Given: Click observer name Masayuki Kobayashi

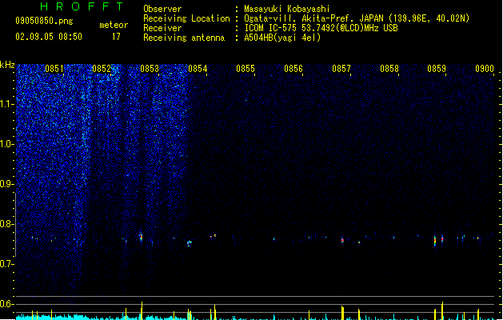Looking at the screenshot, I should click(287, 9).
